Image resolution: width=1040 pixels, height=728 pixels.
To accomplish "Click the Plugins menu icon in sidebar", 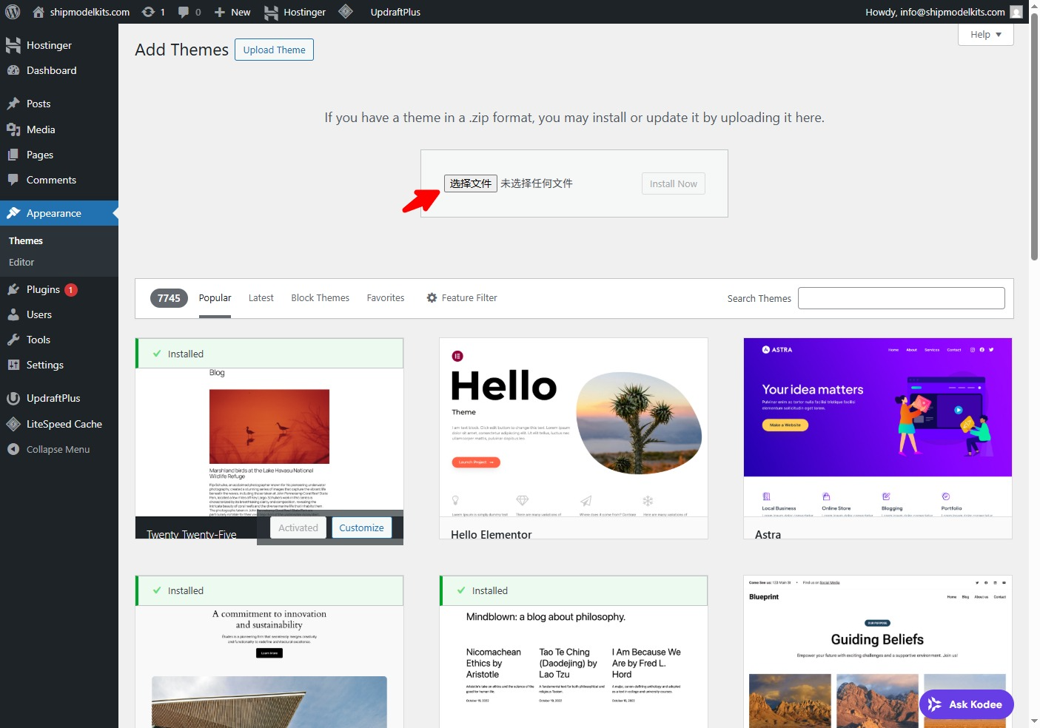I will pos(13,289).
